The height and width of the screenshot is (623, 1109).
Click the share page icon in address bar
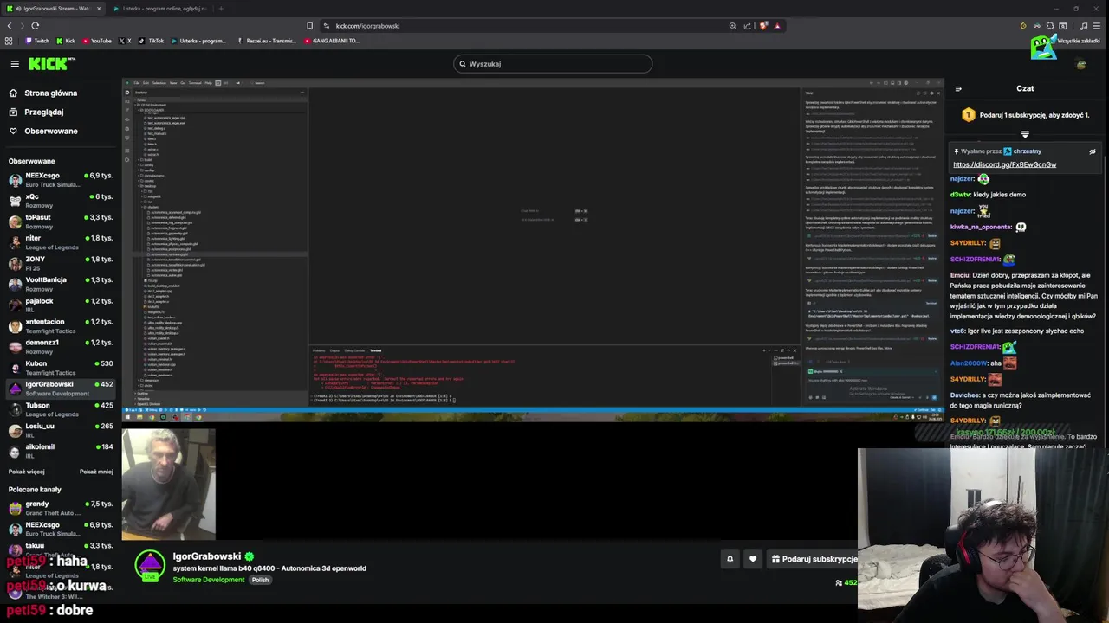pos(749,26)
